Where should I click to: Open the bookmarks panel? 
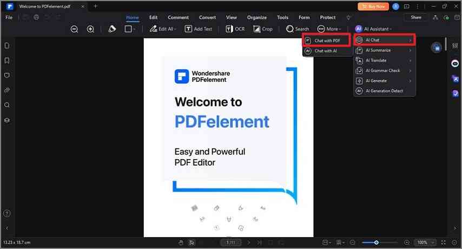coord(7,61)
